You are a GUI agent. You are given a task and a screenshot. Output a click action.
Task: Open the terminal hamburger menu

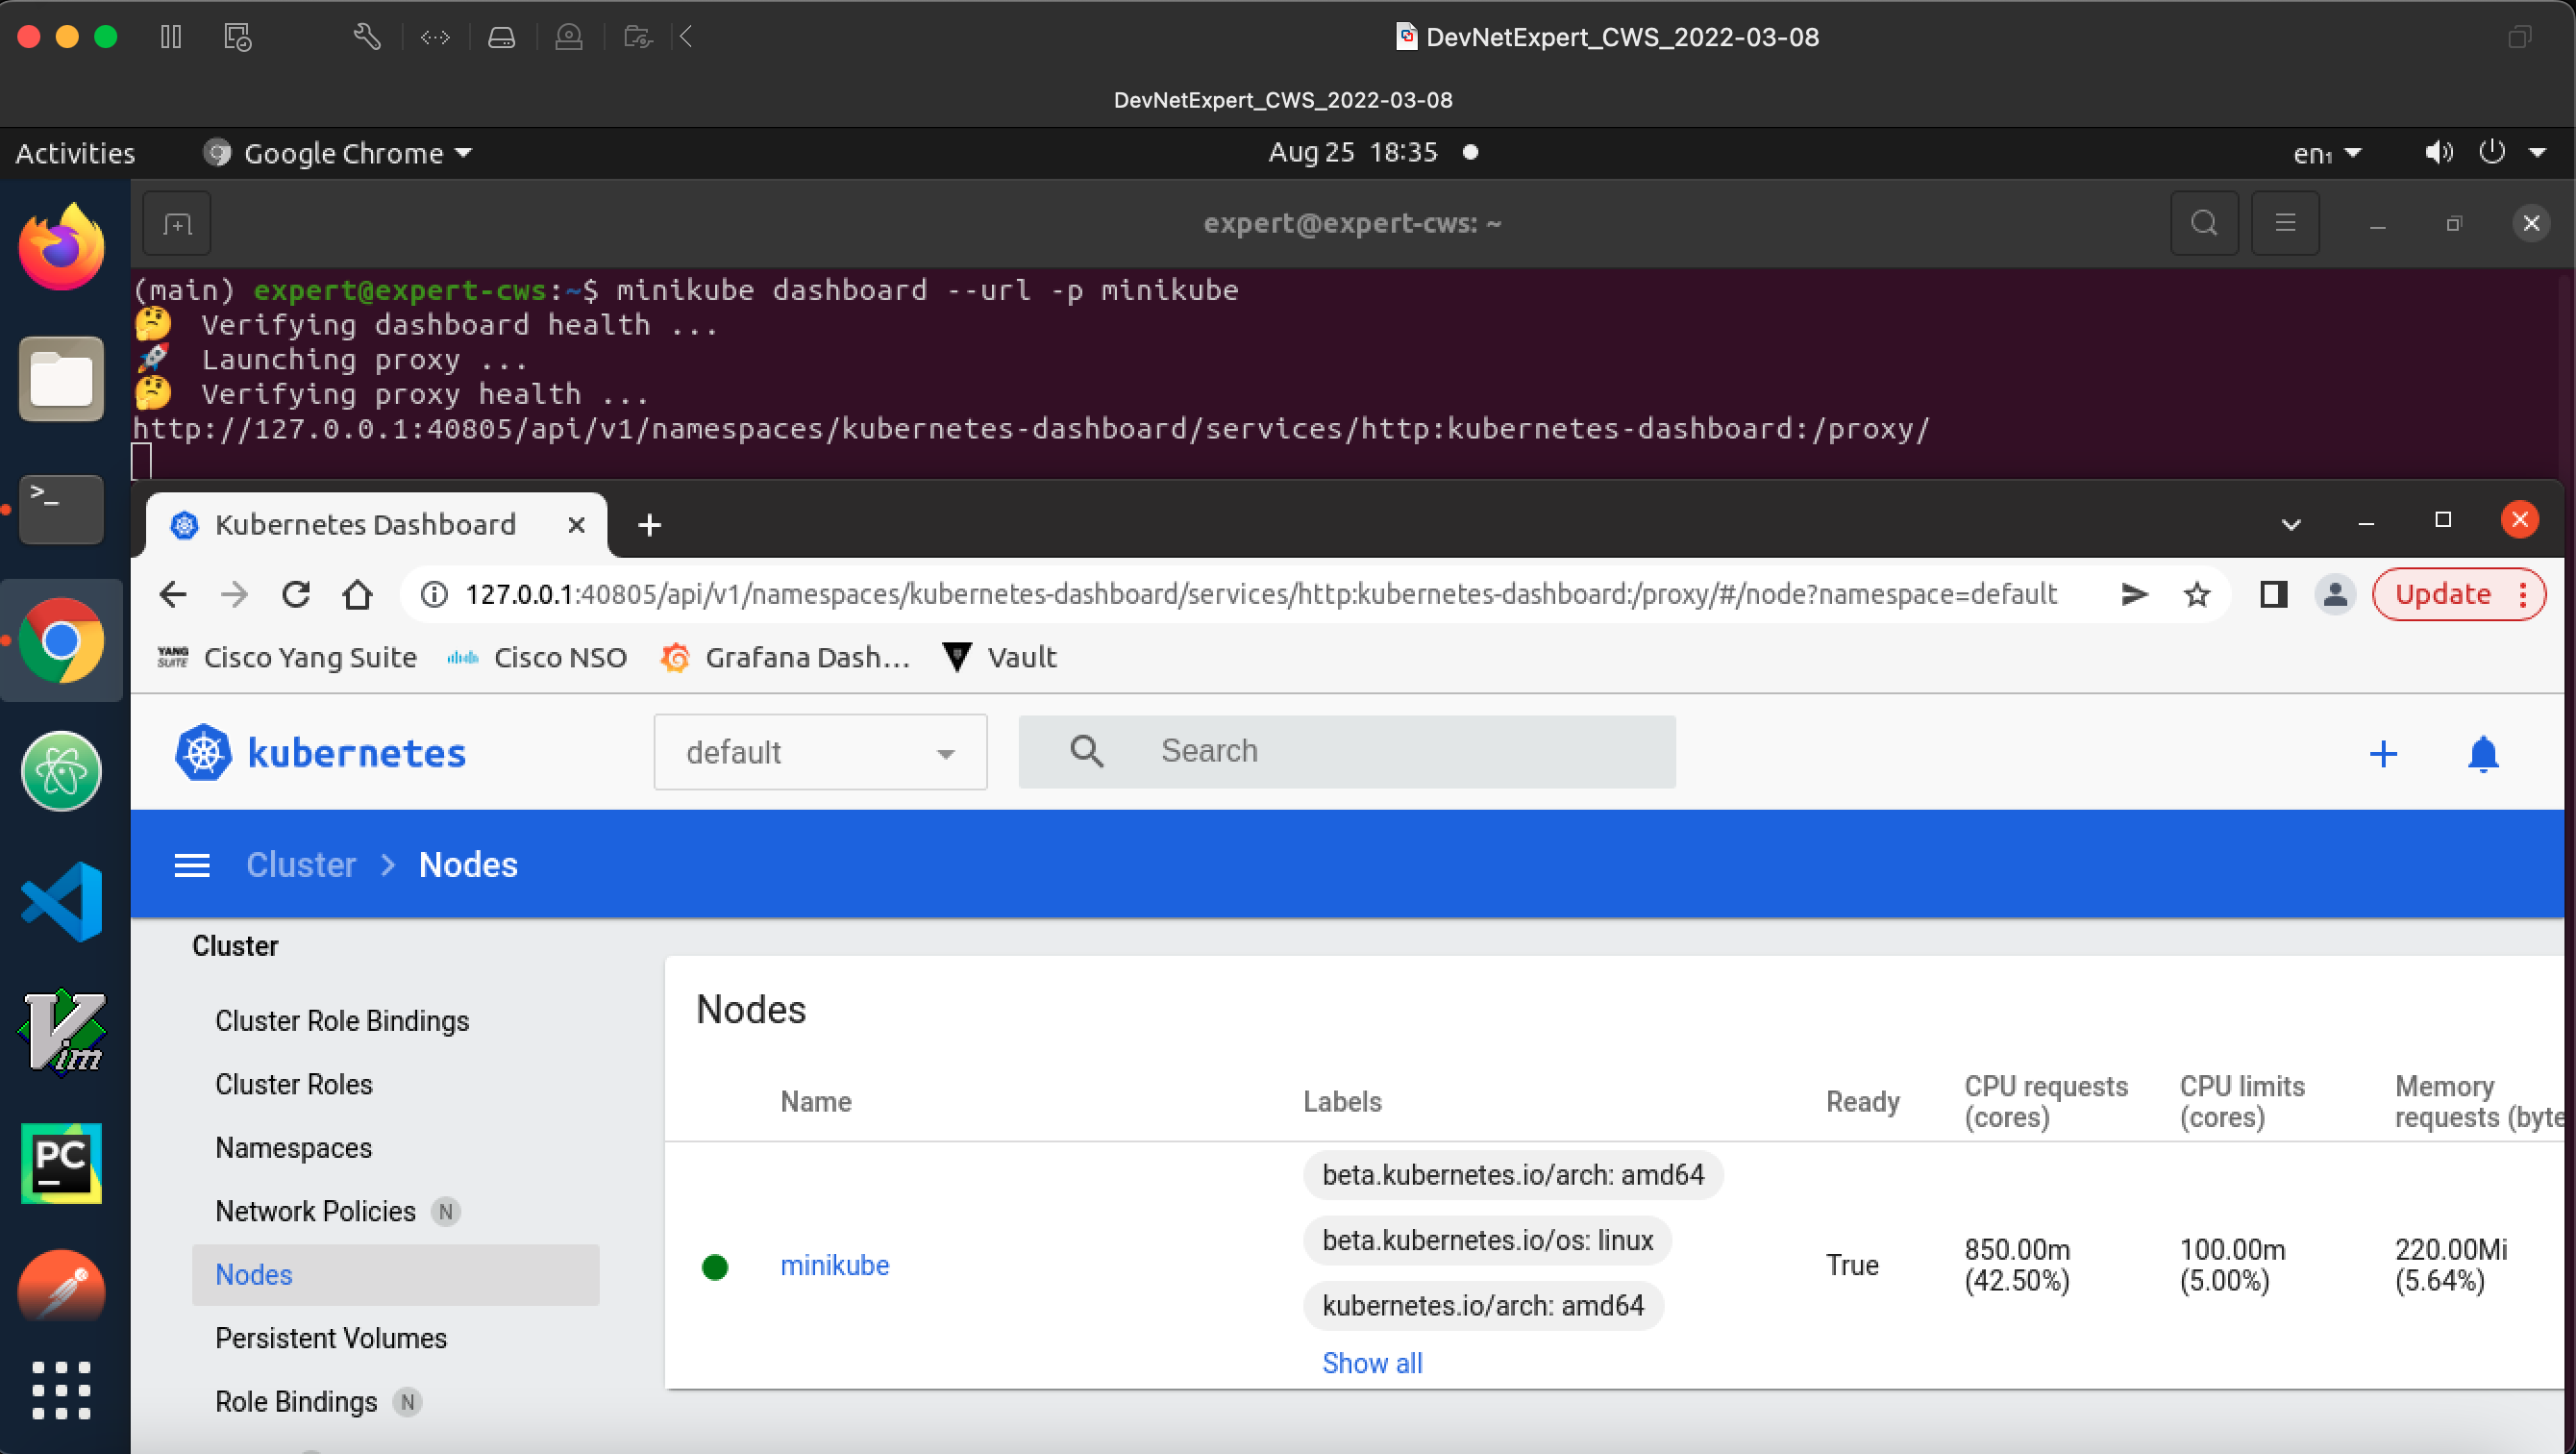coord(2284,223)
